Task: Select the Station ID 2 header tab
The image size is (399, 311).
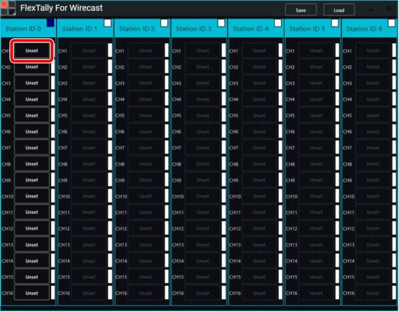Action: tap(137, 29)
